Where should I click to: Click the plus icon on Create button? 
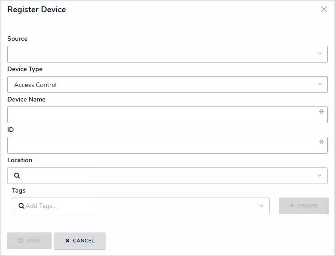[292, 206]
